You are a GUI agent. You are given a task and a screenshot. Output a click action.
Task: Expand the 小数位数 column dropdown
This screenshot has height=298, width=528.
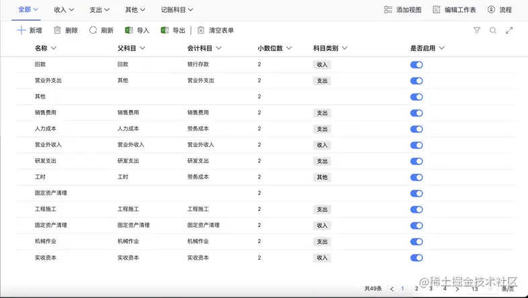point(289,48)
